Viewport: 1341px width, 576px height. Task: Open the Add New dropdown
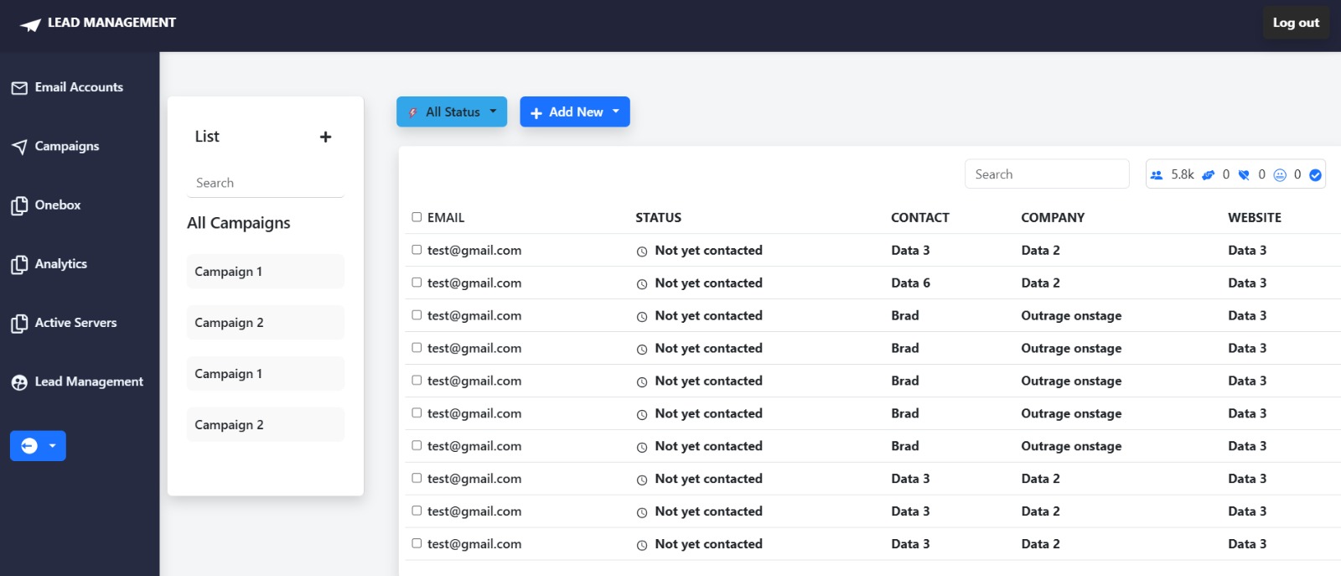(x=575, y=112)
